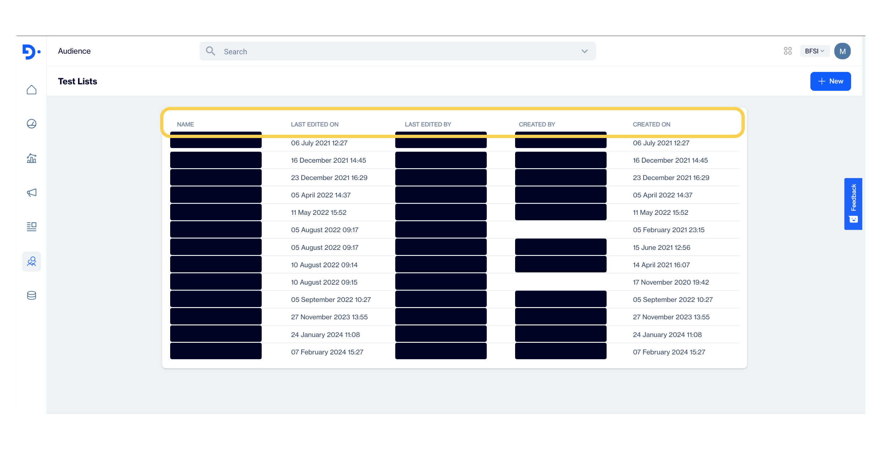Select last edited '07 February 2024 15:27'
Image resolution: width=882 pixels, height=457 pixels.
(327, 352)
